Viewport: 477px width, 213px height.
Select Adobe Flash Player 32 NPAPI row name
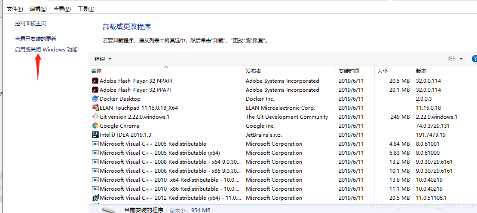(136, 81)
